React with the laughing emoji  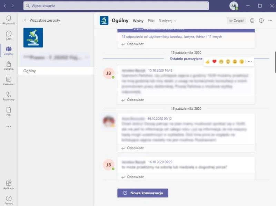click(221, 62)
